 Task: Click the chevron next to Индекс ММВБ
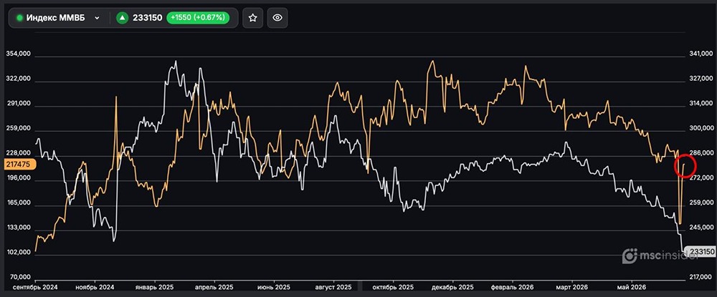pyautogui.click(x=97, y=18)
